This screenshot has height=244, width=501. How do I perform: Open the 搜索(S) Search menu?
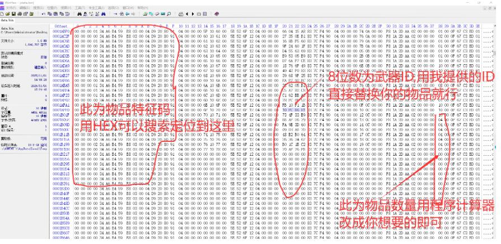click(38, 7)
